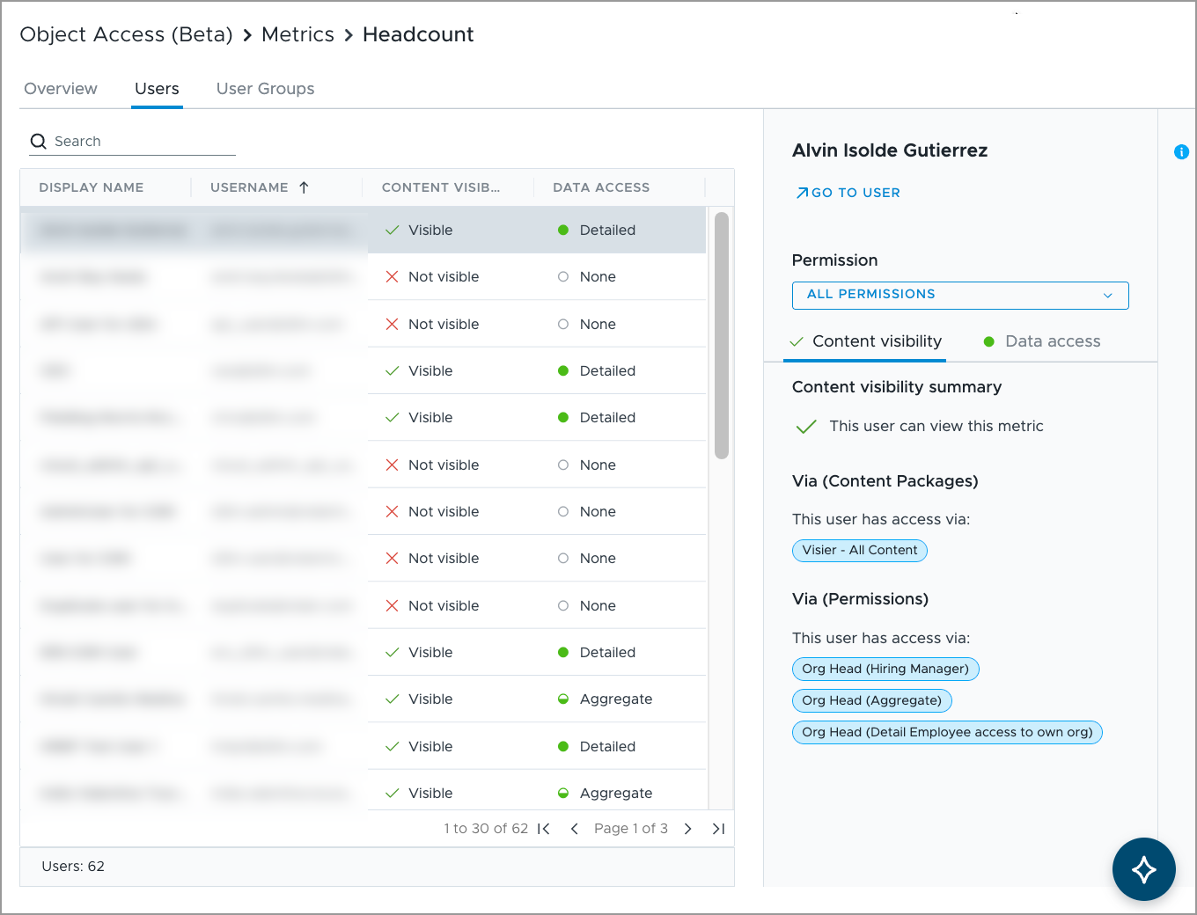Click the Permission label above the dropdown

coord(835,260)
